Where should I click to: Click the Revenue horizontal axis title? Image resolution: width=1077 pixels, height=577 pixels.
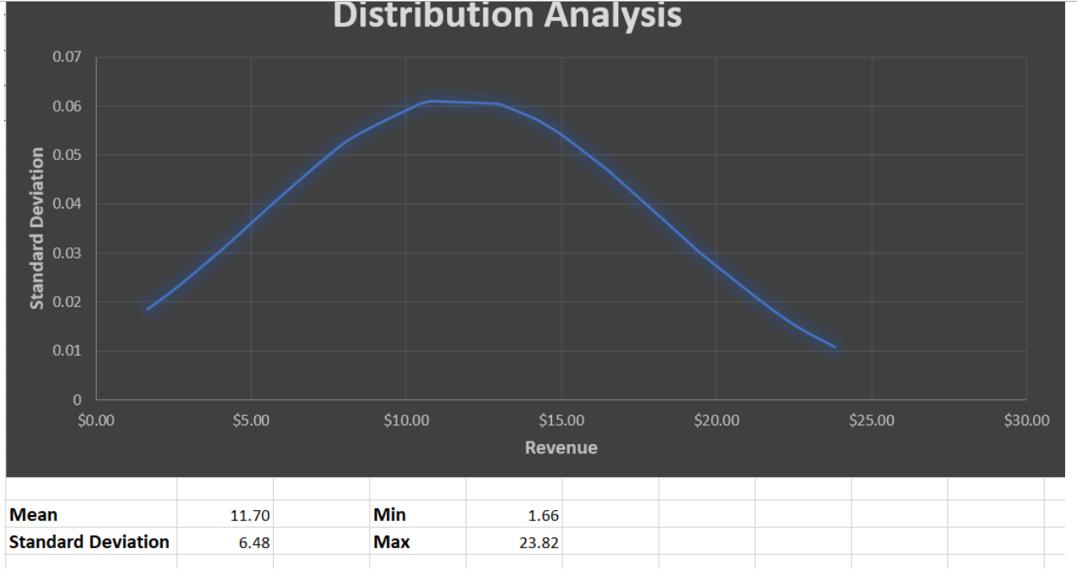tap(561, 447)
